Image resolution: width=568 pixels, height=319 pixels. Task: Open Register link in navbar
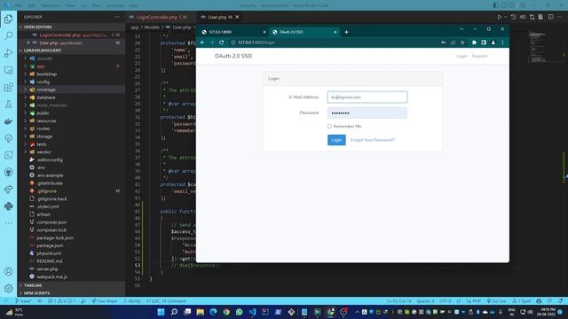(479, 56)
